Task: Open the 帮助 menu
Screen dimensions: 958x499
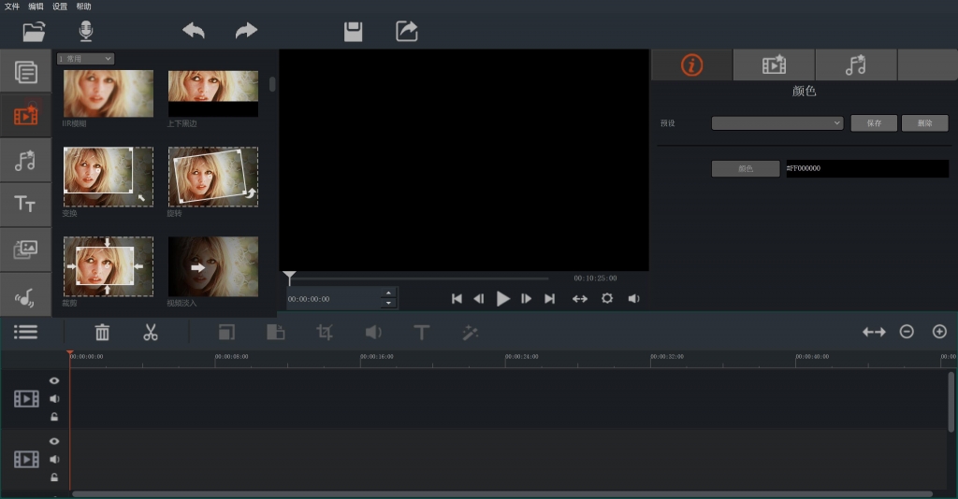Action: click(83, 7)
